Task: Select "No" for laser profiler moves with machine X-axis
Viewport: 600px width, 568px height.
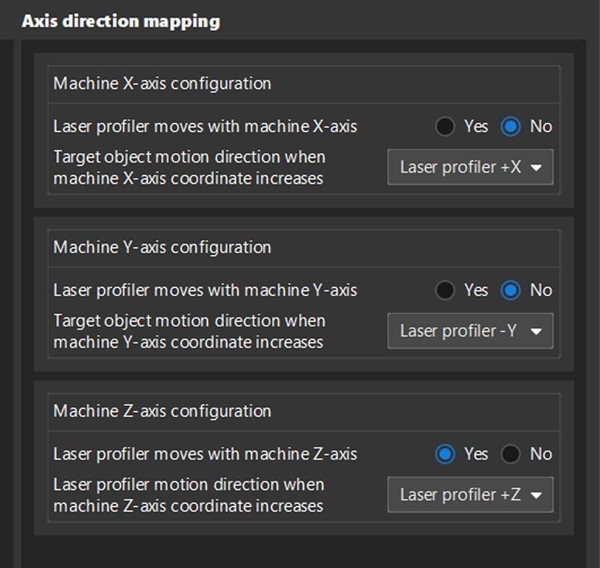Action: coord(510,126)
